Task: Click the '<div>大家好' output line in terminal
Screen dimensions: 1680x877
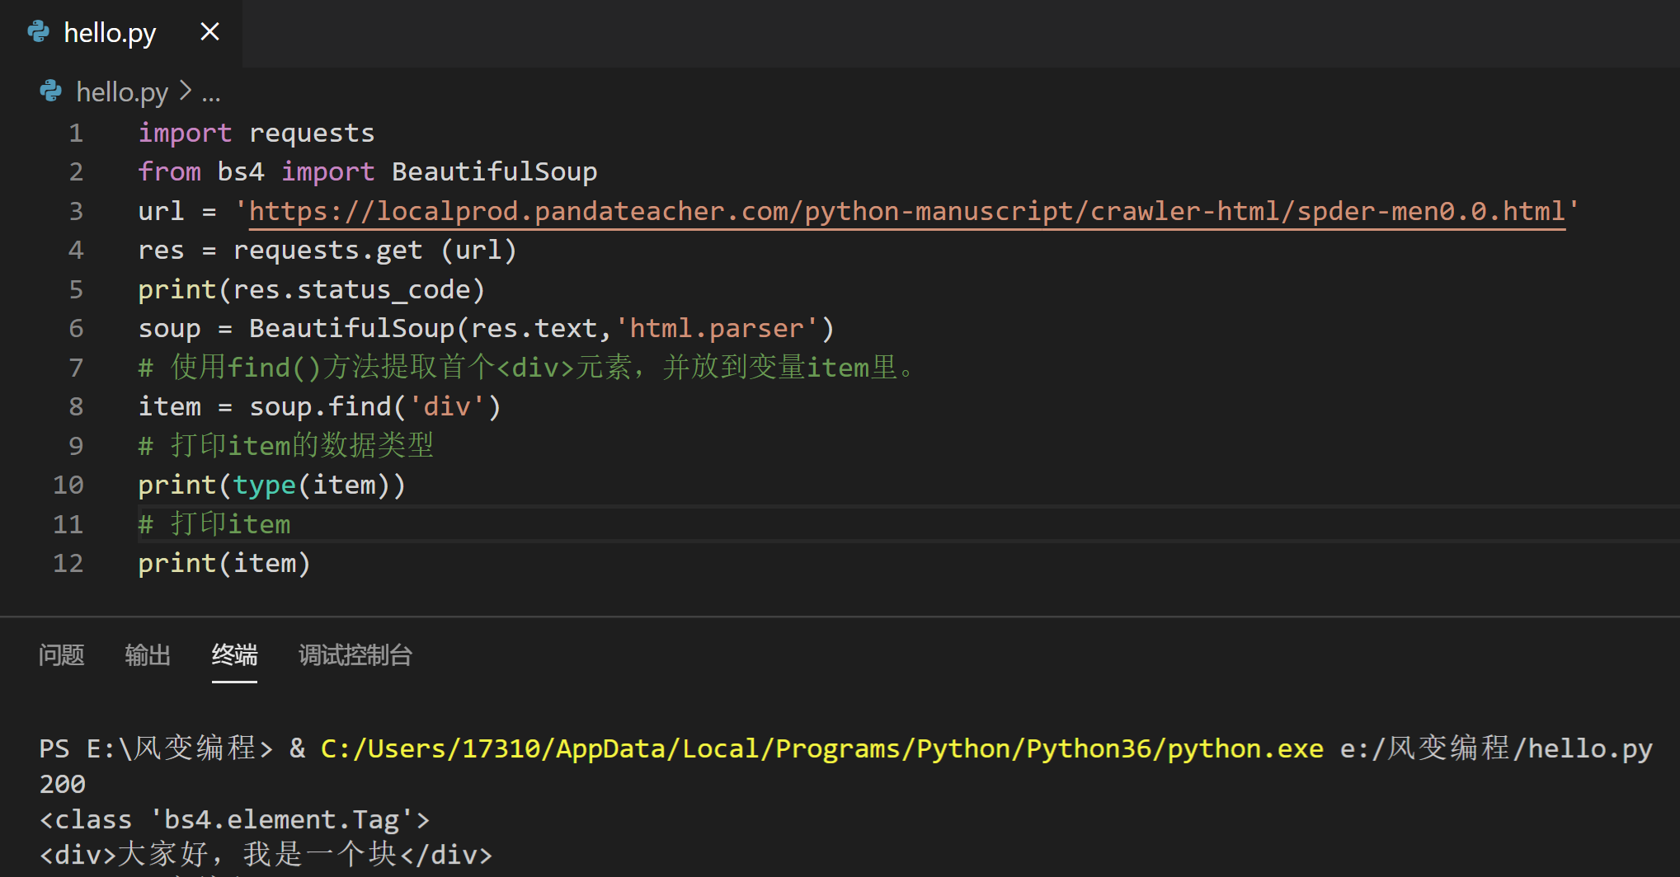Action: point(266,854)
